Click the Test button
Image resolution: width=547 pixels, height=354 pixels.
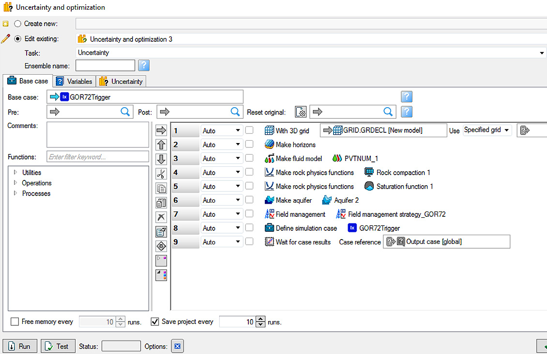pyautogui.click(x=58, y=346)
